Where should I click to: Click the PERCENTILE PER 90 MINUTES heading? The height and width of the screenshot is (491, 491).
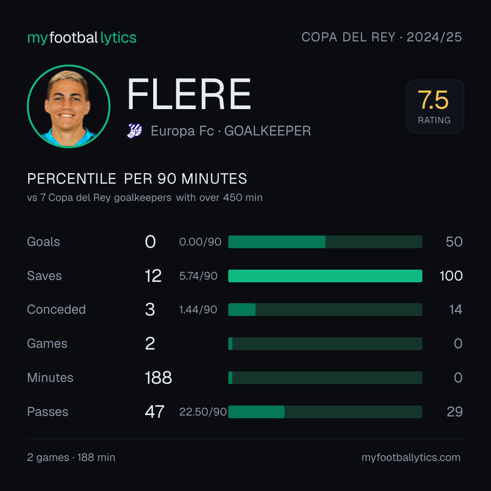(137, 179)
